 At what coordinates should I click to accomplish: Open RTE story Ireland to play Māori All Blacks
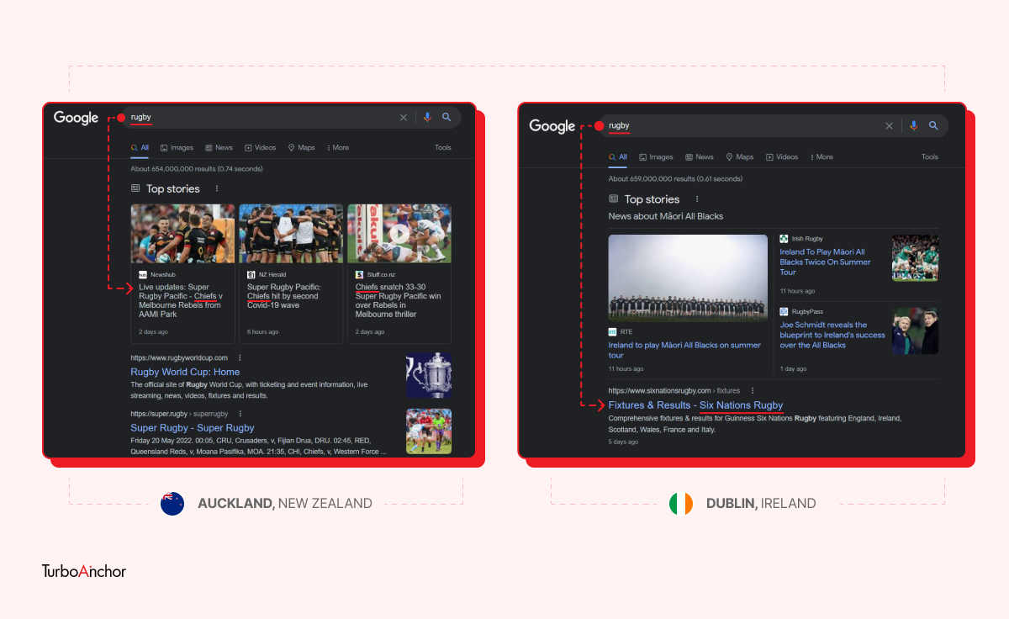pyautogui.click(x=684, y=350)
